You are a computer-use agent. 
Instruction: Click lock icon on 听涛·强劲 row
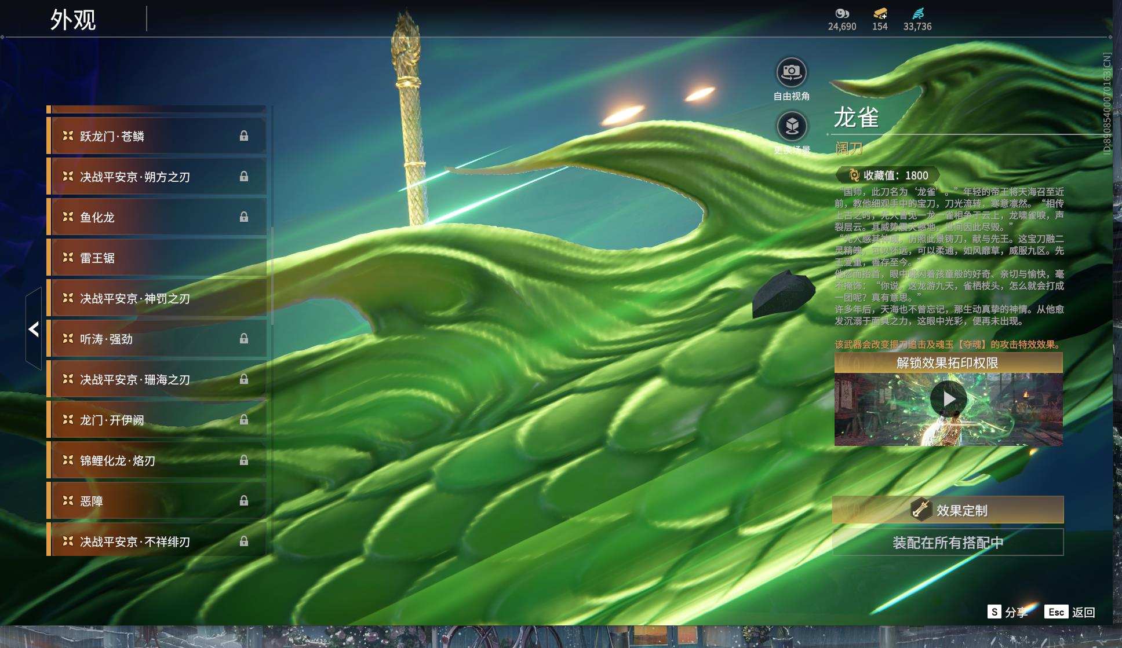(x=244, y=338)
